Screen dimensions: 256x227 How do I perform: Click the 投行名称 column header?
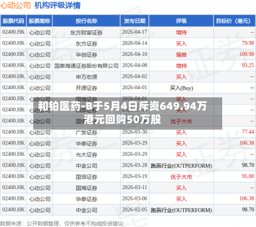pyautogui.click(x=87, y=21)
